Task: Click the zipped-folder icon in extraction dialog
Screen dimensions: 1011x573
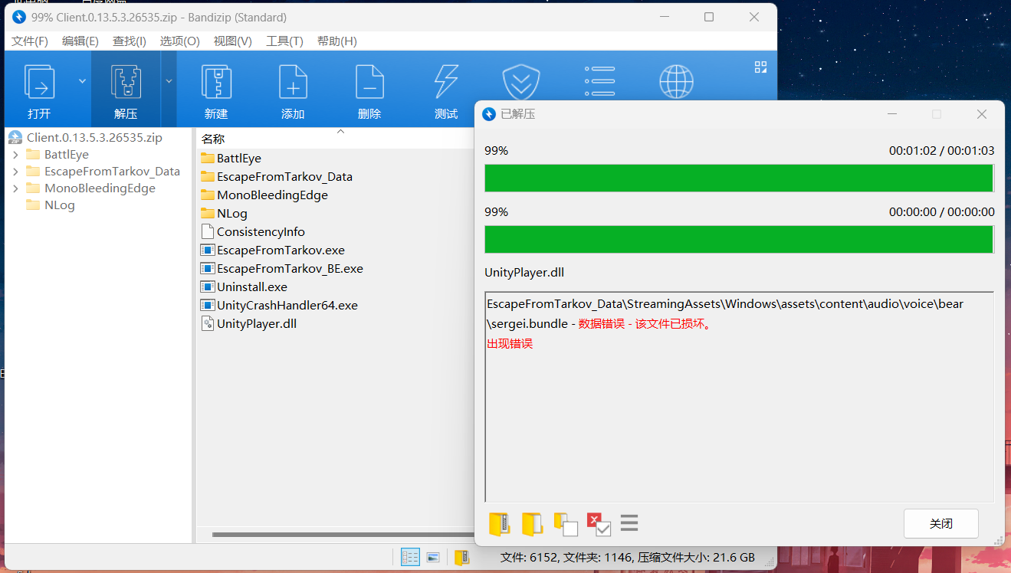Action: click(x=499, y=524)
